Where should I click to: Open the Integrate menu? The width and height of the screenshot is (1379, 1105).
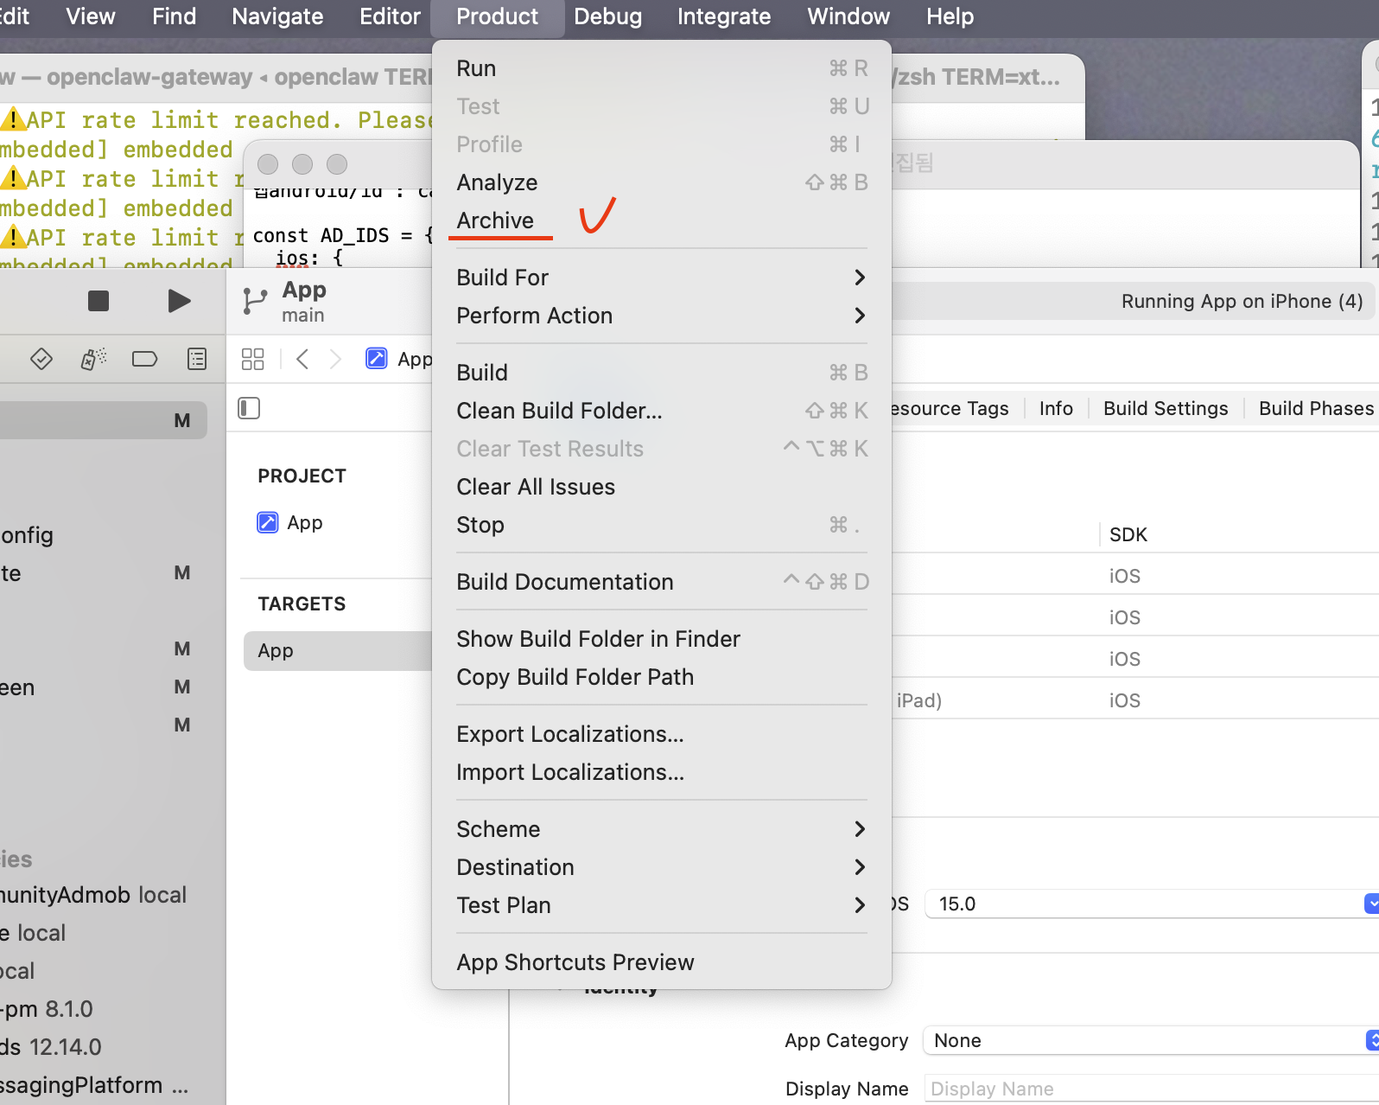click(x=724, y=16)
